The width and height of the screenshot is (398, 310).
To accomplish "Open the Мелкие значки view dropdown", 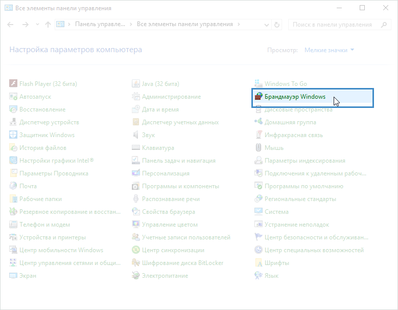I will click(329, 50).
